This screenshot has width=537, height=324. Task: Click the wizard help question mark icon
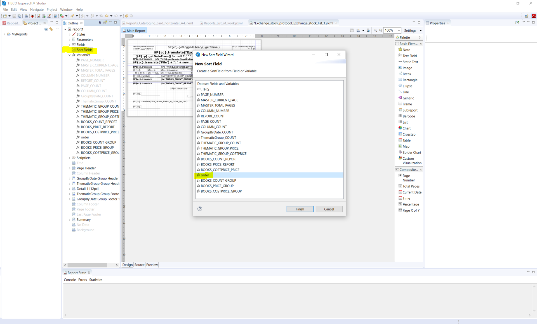click(200, 209)
